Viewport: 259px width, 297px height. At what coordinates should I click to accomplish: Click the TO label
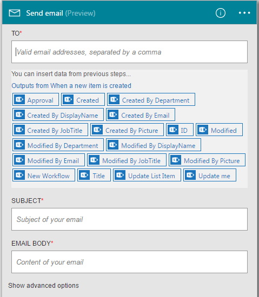coord(17,33)
